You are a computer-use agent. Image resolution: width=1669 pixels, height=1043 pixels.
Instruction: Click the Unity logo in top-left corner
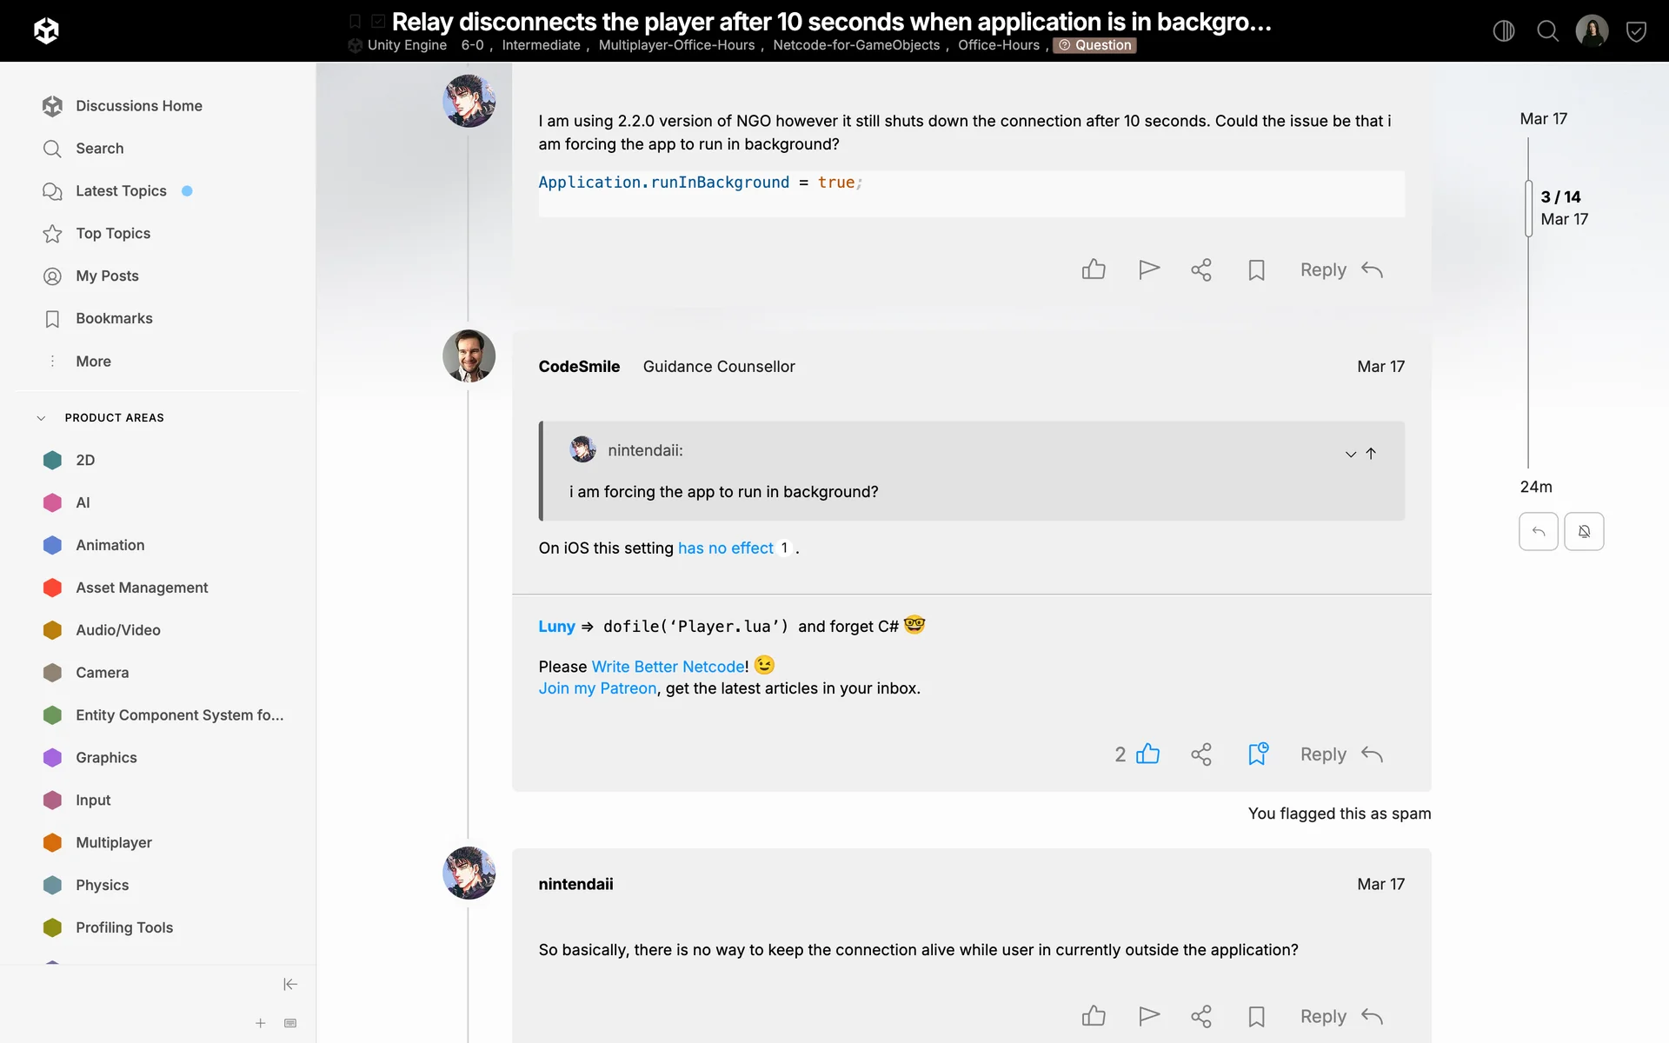(x=46, y=31)
